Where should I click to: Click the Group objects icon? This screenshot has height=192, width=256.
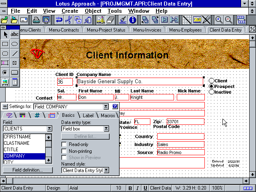(x=164, y=20)
